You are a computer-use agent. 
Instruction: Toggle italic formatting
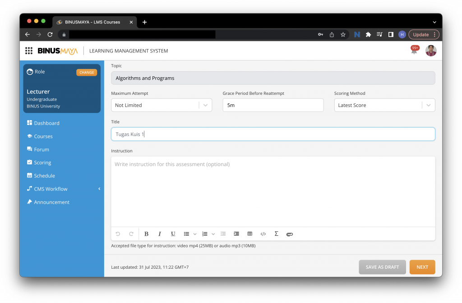[x=159, y=234]
